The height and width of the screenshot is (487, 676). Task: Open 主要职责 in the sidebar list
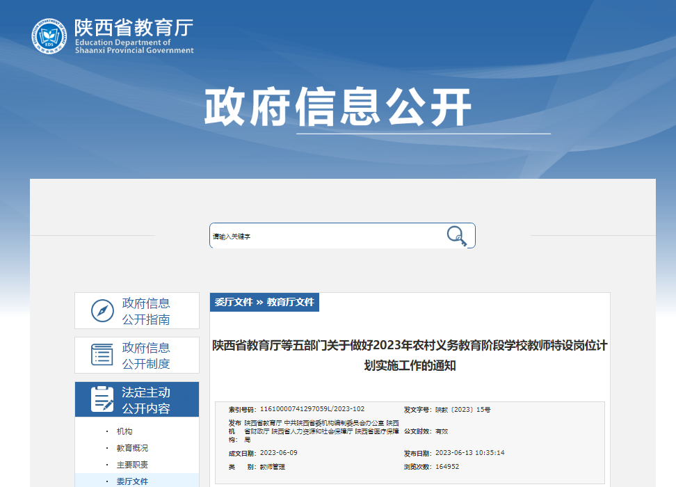pyautogui.click(x=132, y=465)
